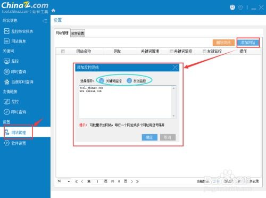Confirm with the blue 确定 button
266x198 pixels.
(x=149, y=137)
